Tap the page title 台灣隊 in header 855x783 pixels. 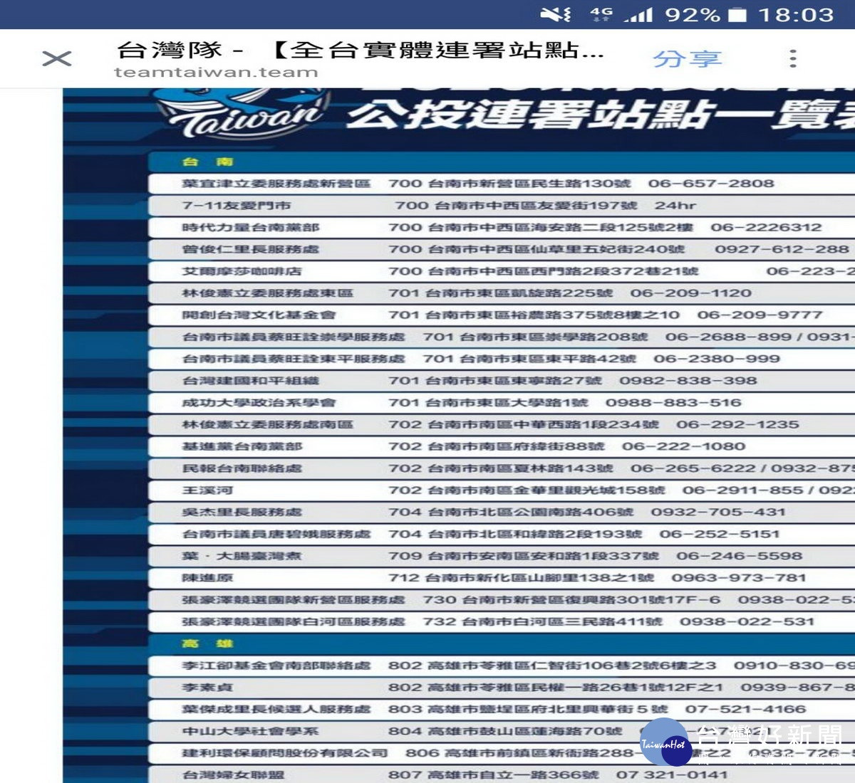click(x=170, y=50)
